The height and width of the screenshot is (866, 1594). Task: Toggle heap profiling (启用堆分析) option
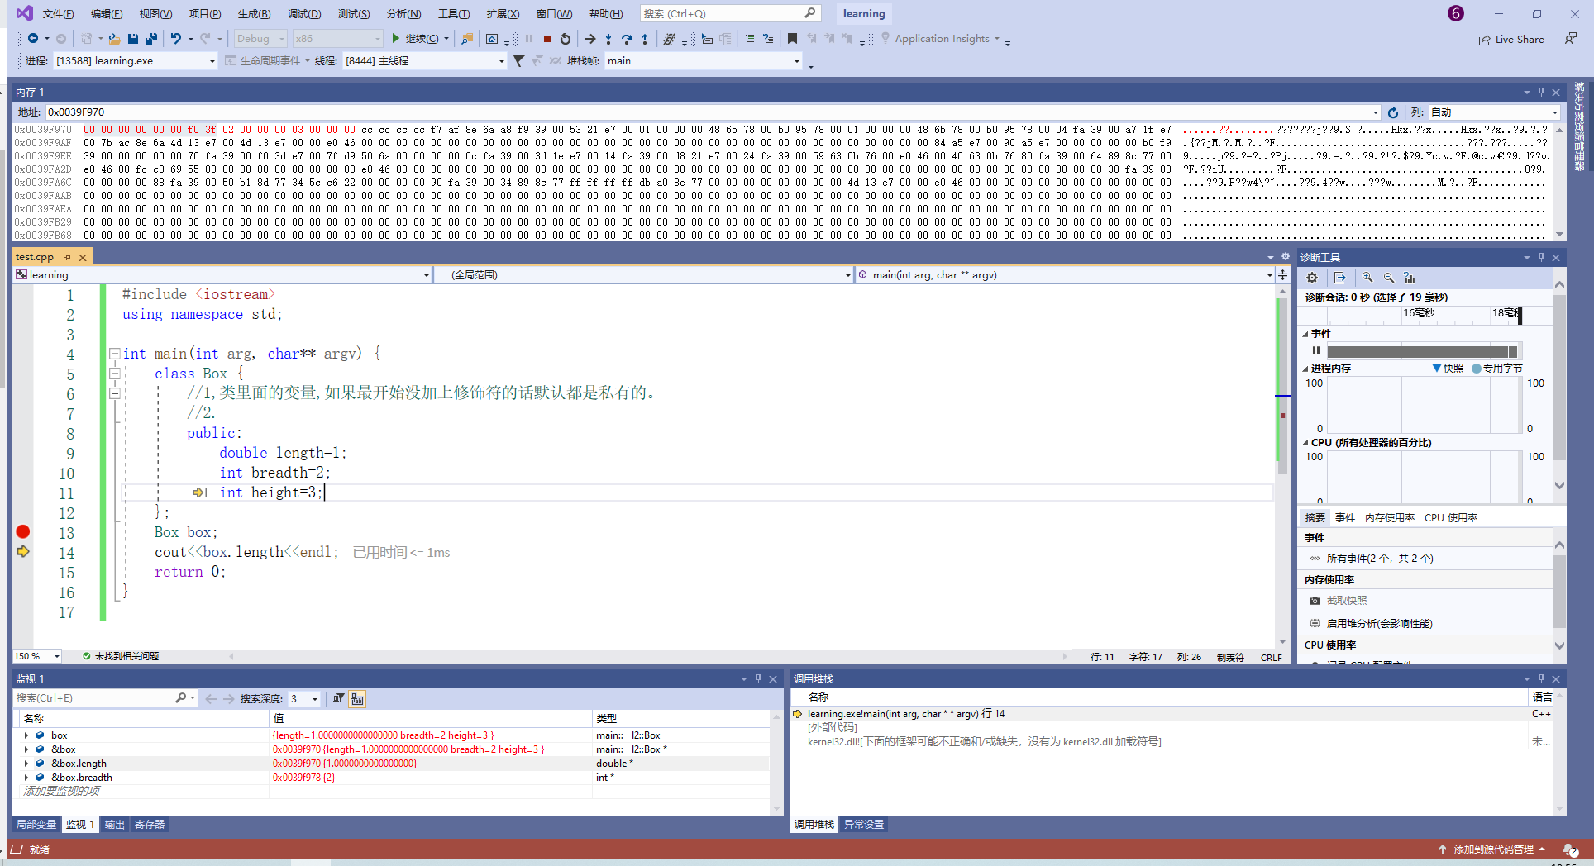tap(1371, 624)
